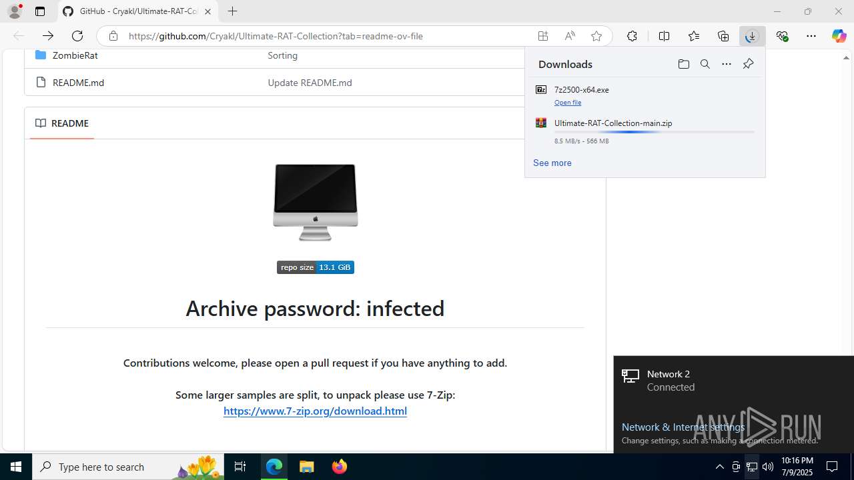Activate Read aloud icon
Viewport: 854px width, 480px height.
(x=570, y=36)
